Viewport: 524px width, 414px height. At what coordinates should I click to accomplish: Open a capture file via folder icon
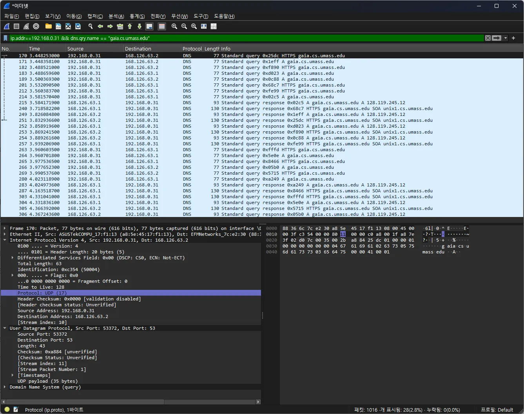click(x=49, y=26)
